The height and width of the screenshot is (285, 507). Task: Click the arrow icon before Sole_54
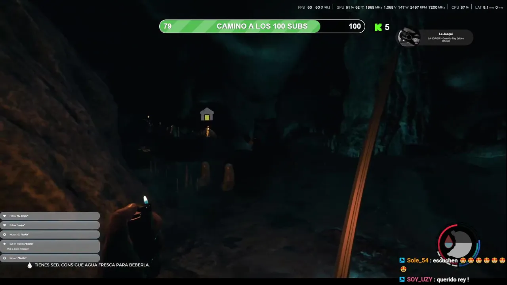(402, 260)
